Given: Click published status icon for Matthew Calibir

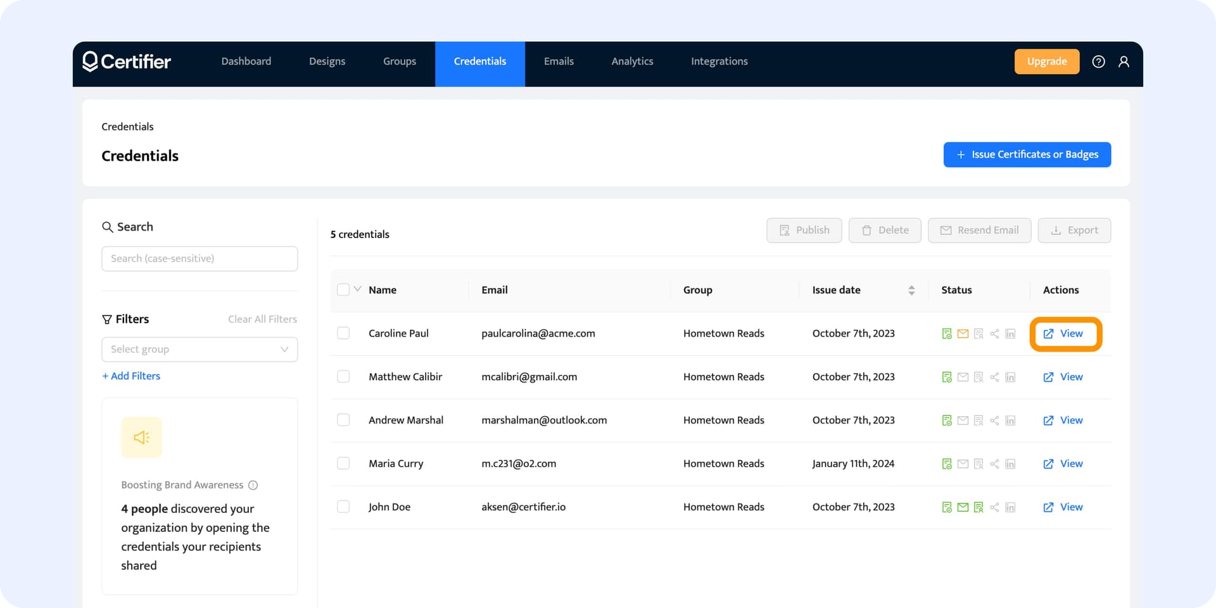Looking at the screenshot, I should pos(947,377).
